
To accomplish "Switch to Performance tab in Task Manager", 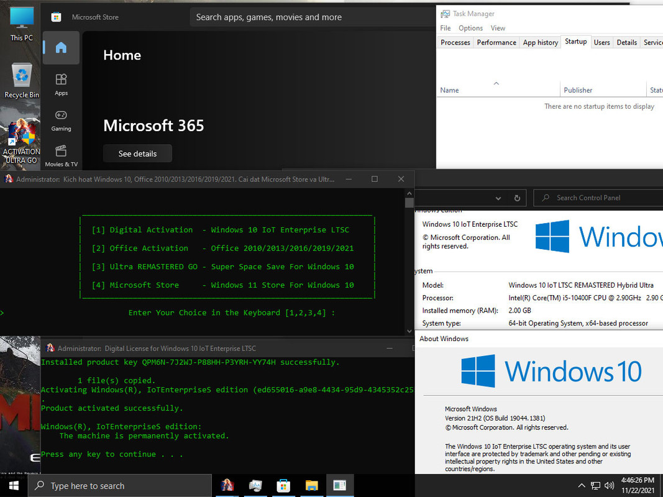I will tap(496, 42).
